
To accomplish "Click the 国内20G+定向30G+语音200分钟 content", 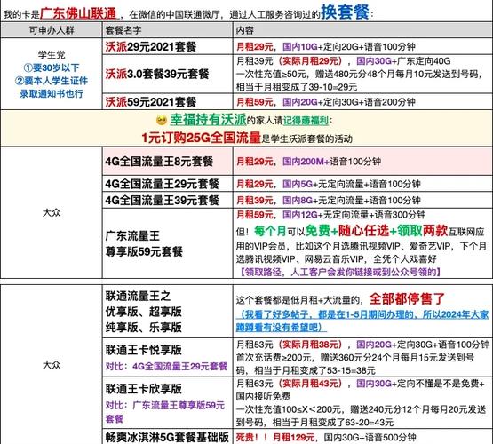I will point(349,102).
